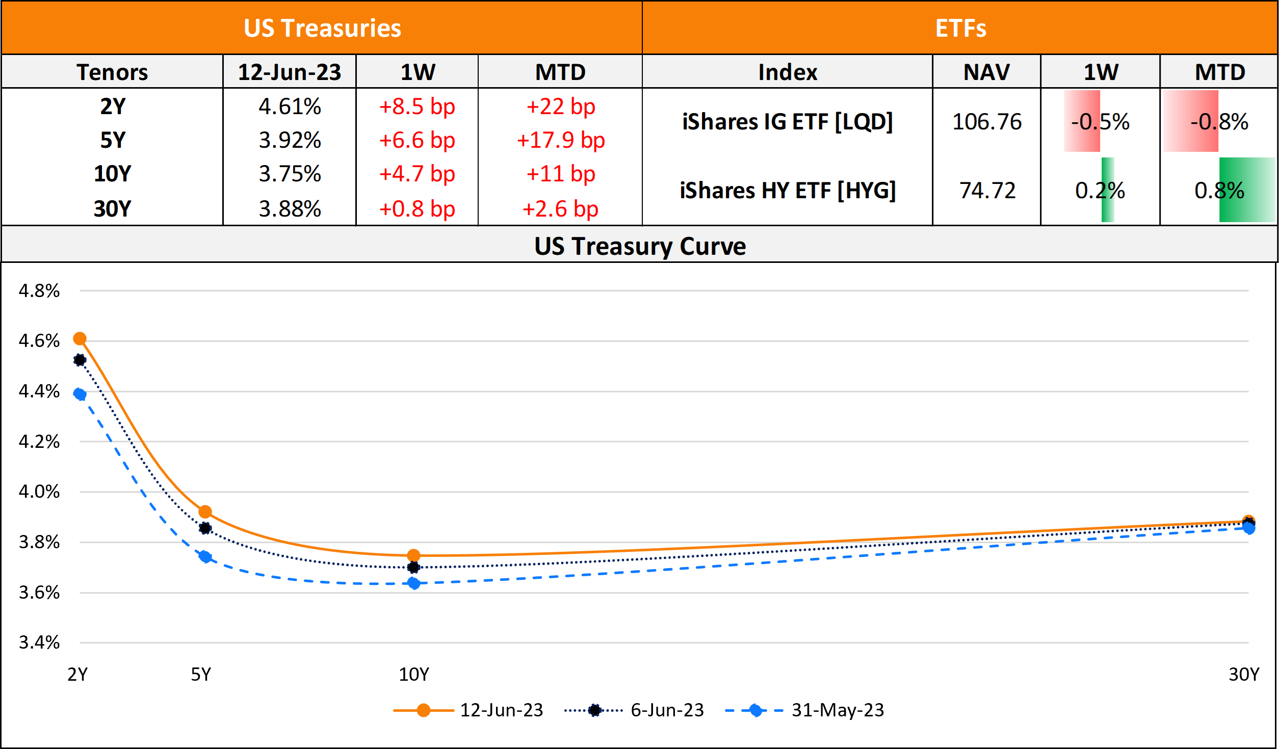Click the US Treasury Curve chart title
Viewport: 1279px width, 749px height.
[640, 246]
